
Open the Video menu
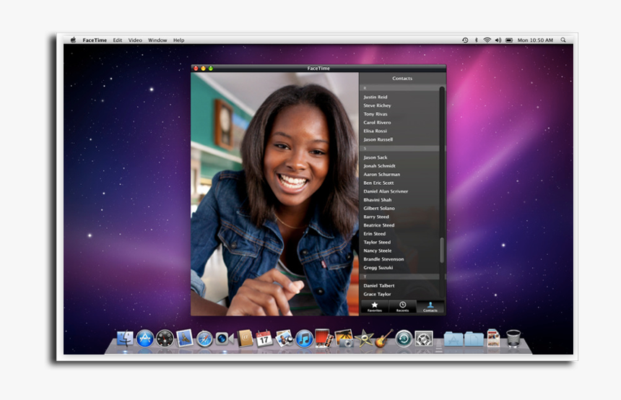click(135, 40)
